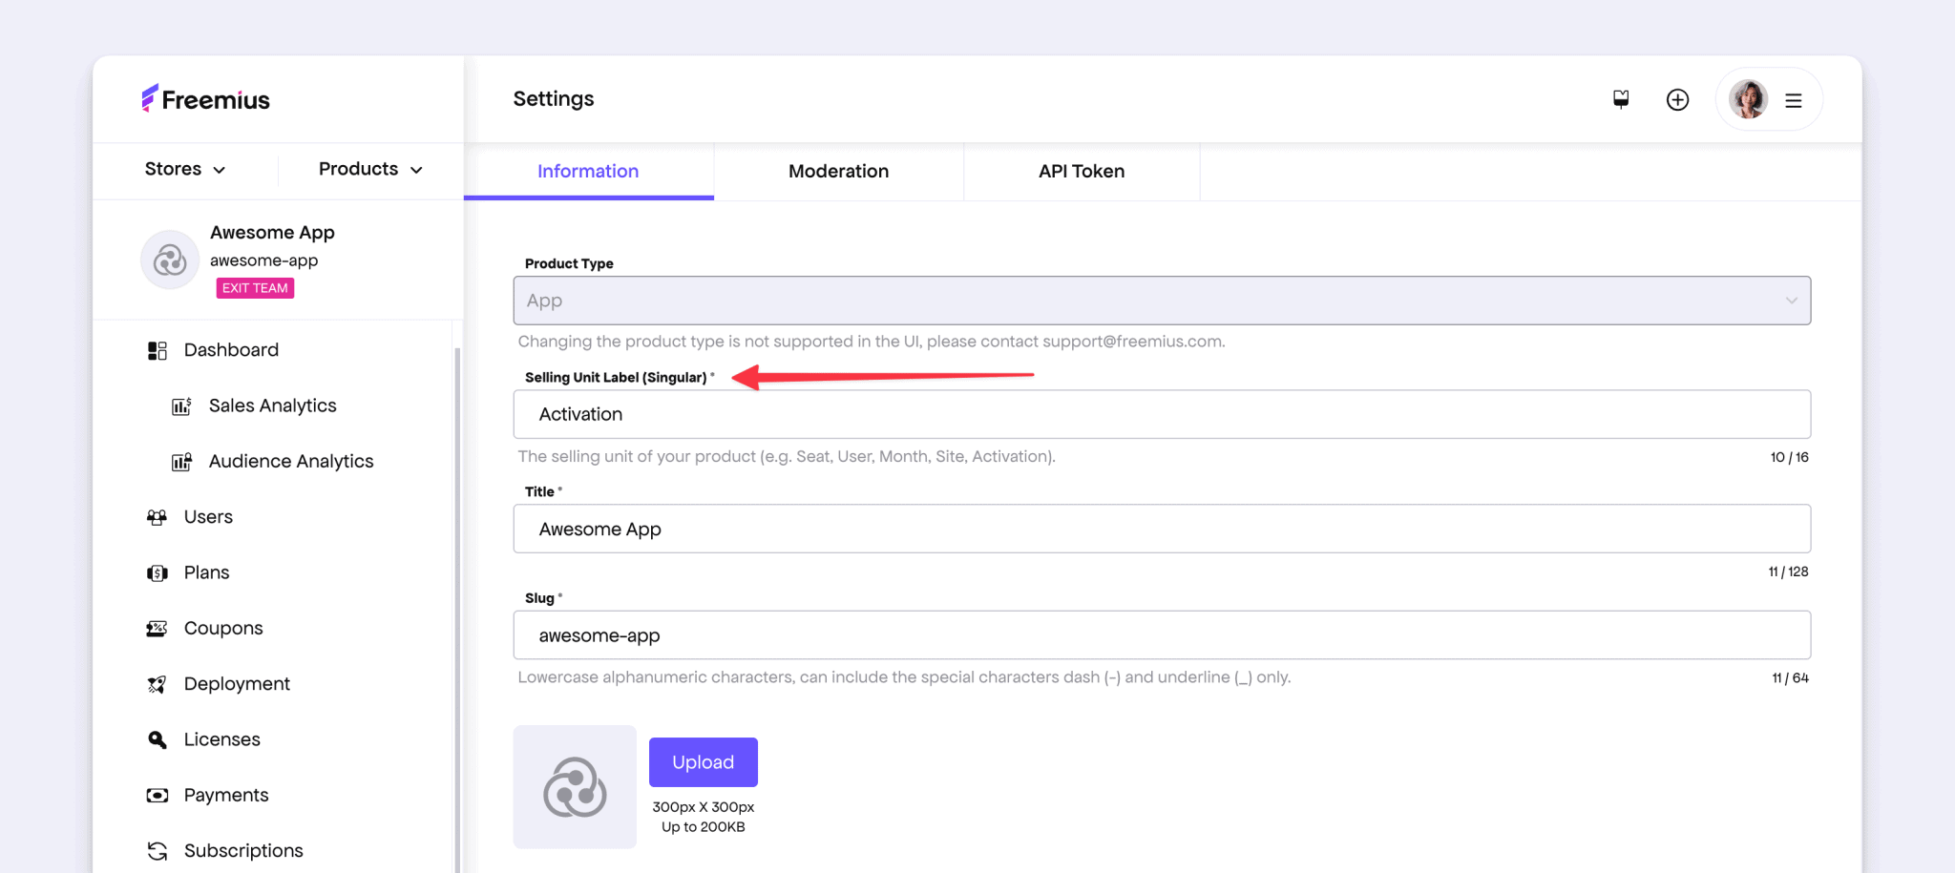Go to Coupons section

(223, 628)
